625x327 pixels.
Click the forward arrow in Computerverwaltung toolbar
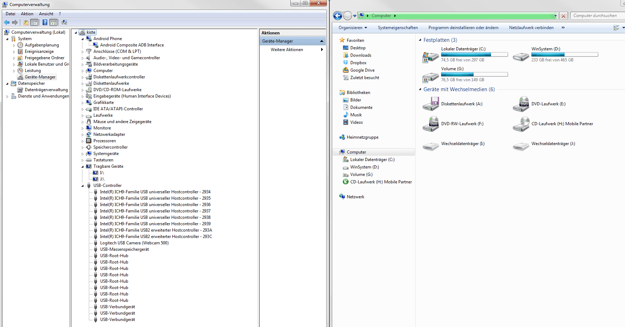pos(15,22)
